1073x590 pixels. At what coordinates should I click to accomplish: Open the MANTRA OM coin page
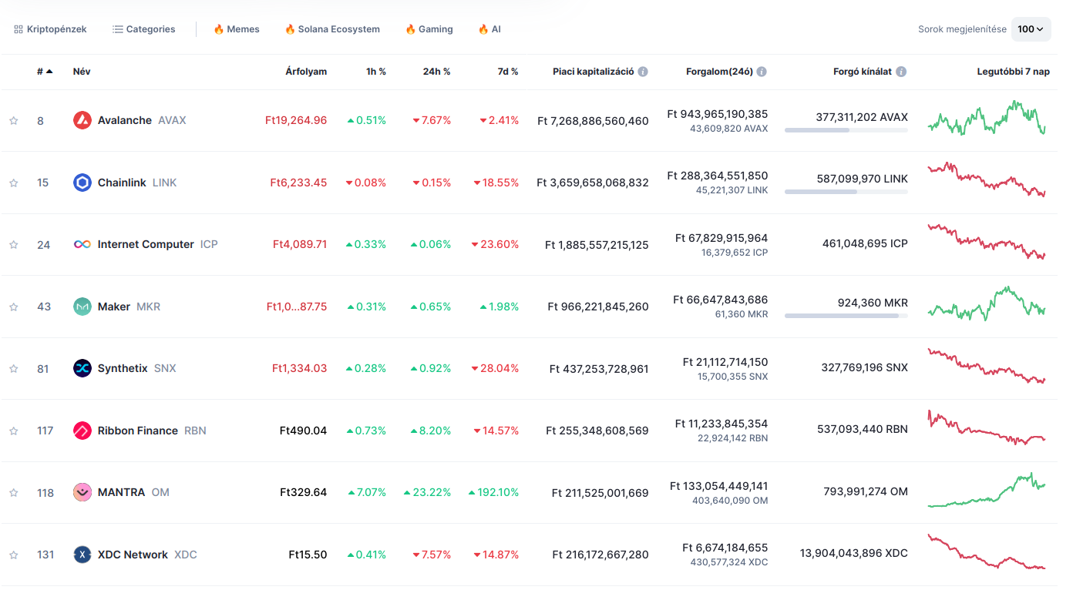[133, 492]
